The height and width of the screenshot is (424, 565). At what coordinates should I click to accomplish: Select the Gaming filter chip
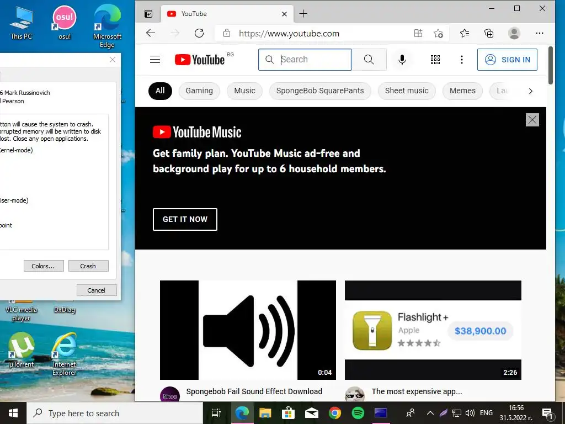click(199, 91)
